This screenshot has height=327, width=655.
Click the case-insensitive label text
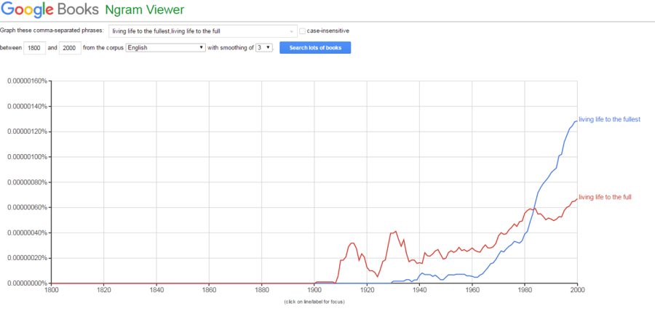[328, 31]
